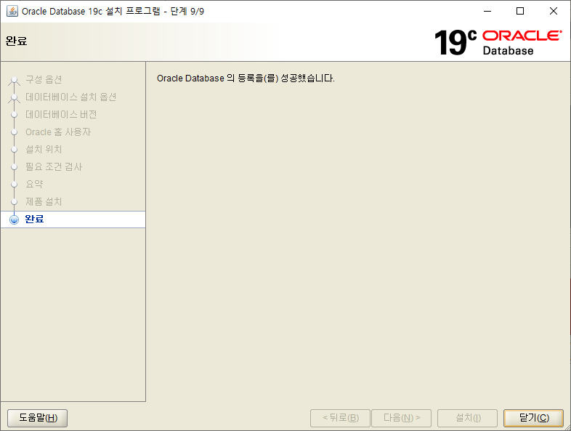
Task: Click the registration success message text
Action: 246,78
